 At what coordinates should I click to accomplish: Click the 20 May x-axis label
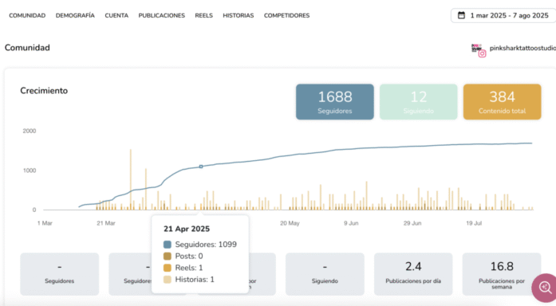(x=290, y=223)
